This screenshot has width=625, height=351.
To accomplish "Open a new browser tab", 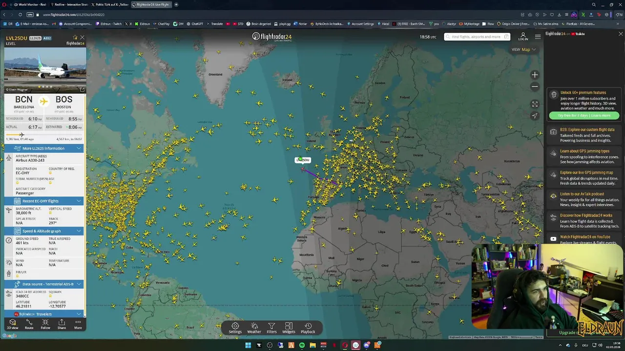I will pyautogui.click(x=176, y=4).
